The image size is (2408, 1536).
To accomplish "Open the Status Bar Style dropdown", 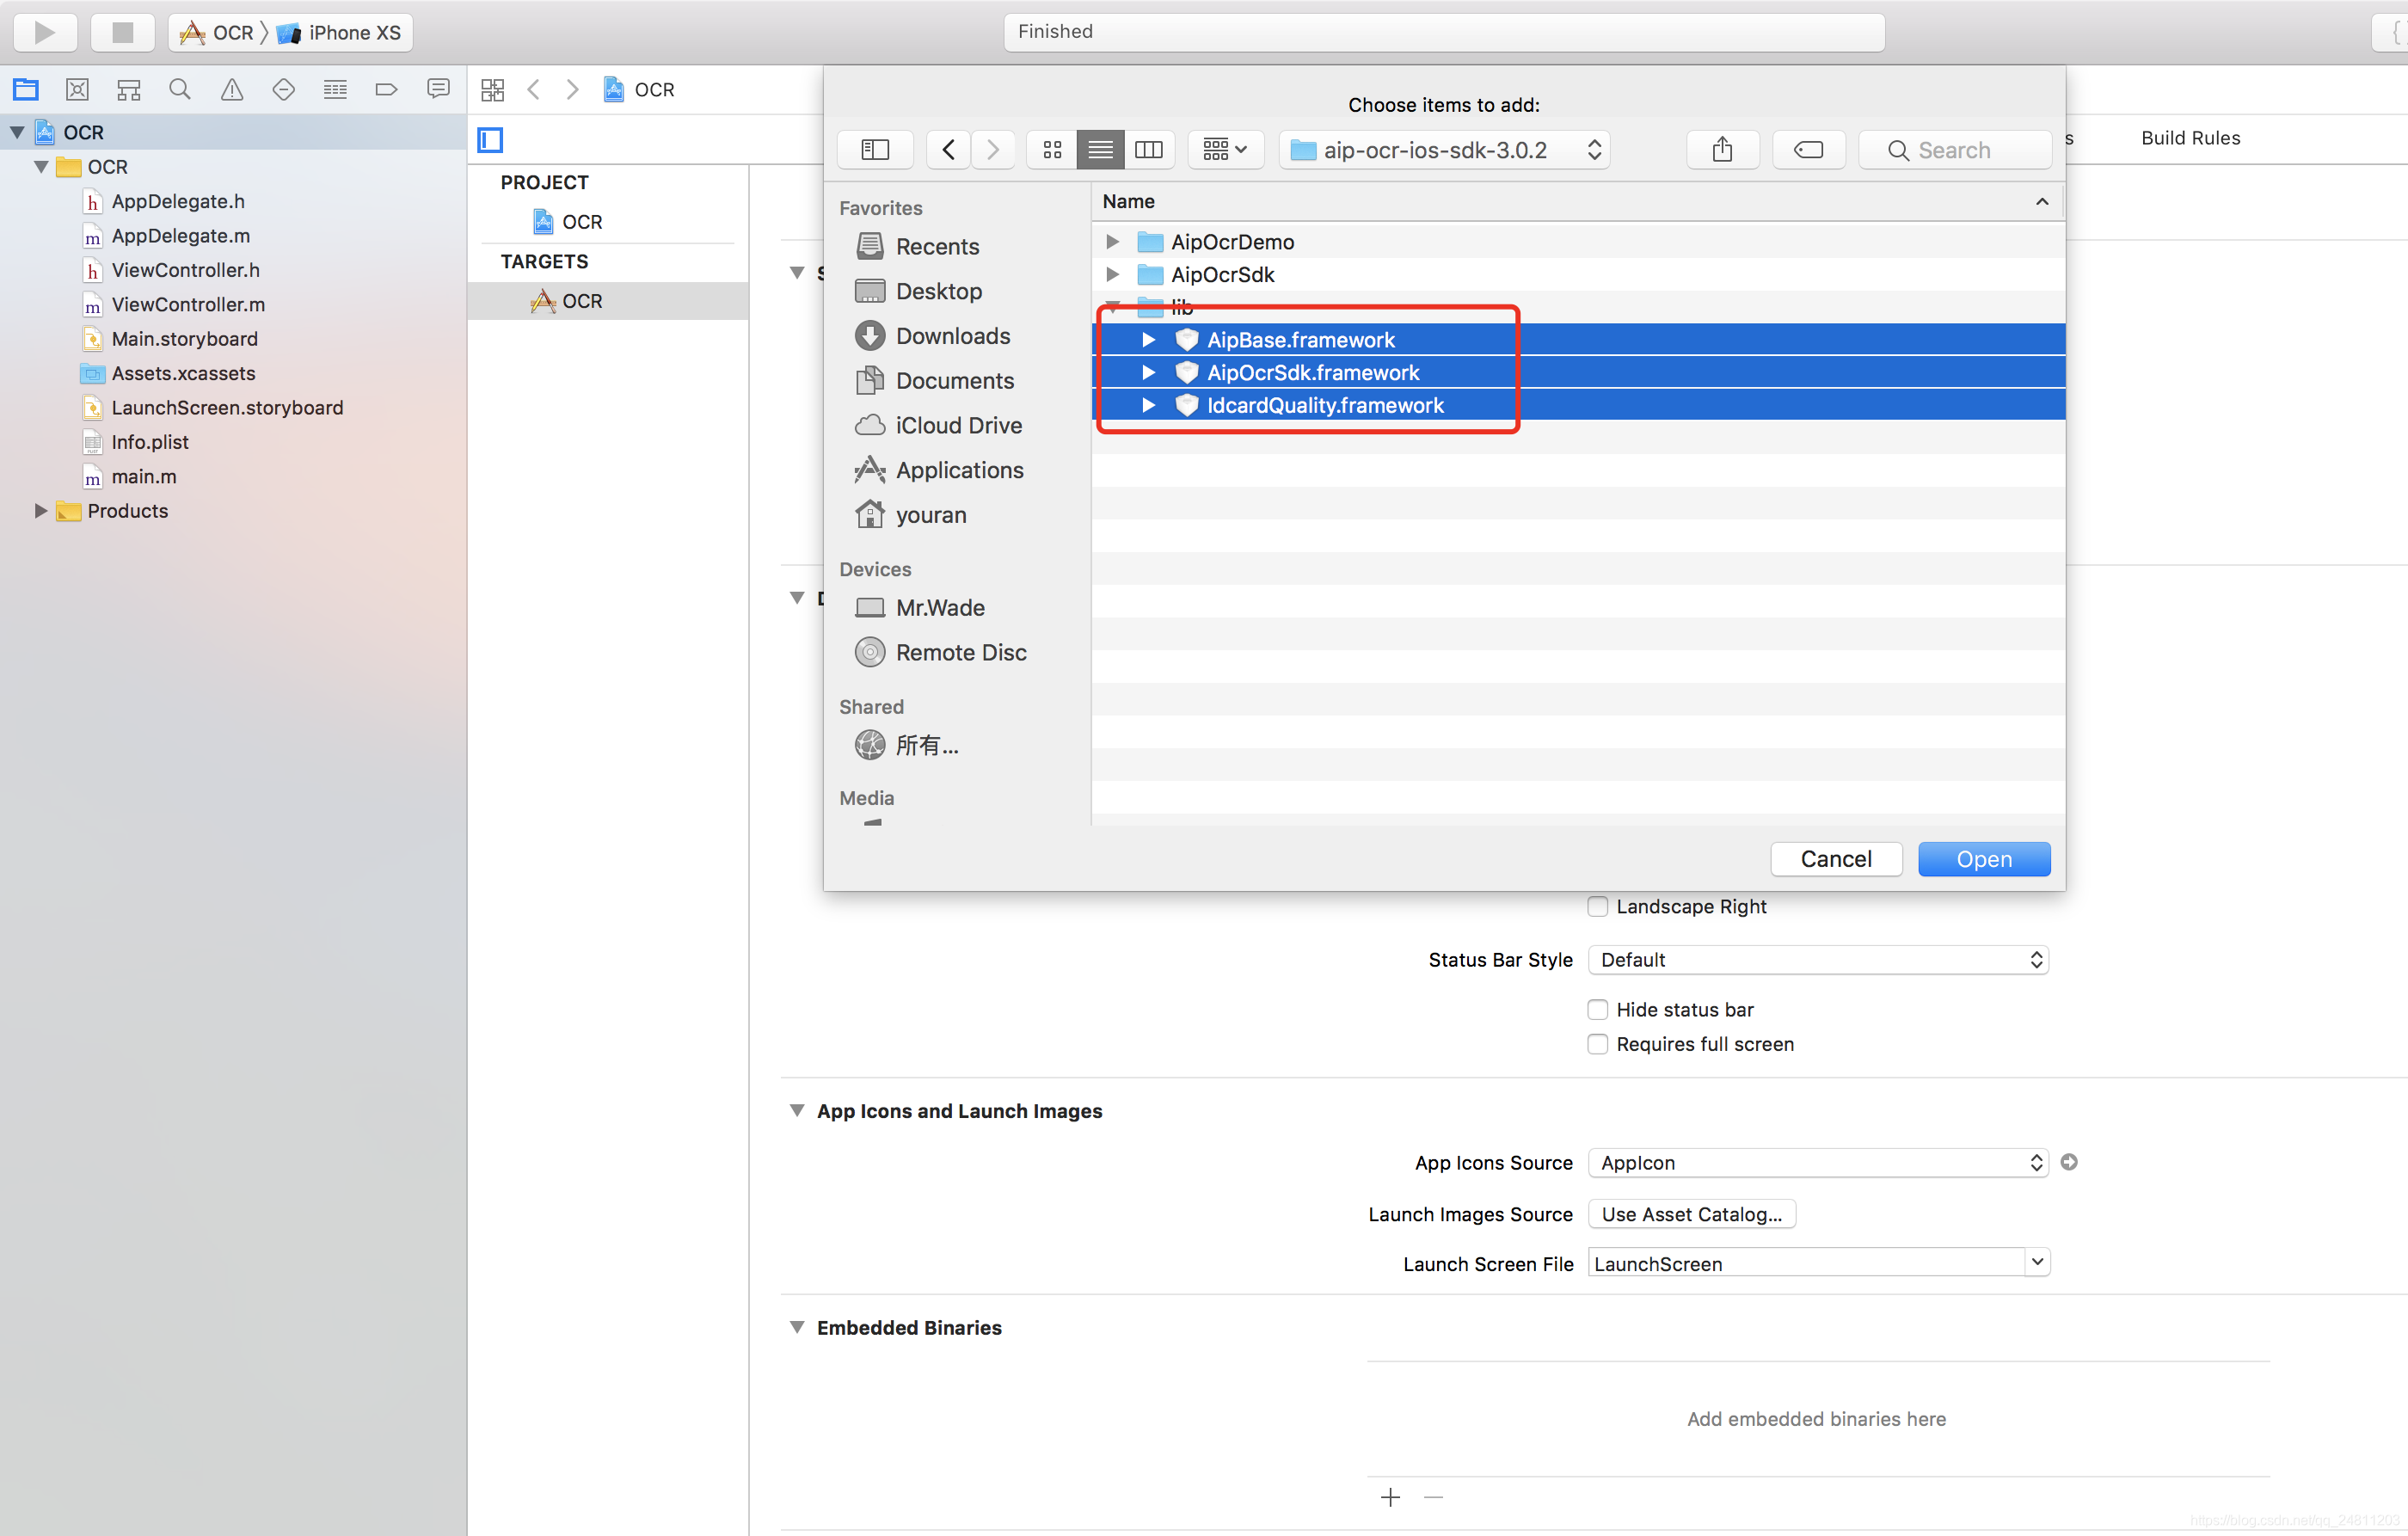I will [1818, 960].
